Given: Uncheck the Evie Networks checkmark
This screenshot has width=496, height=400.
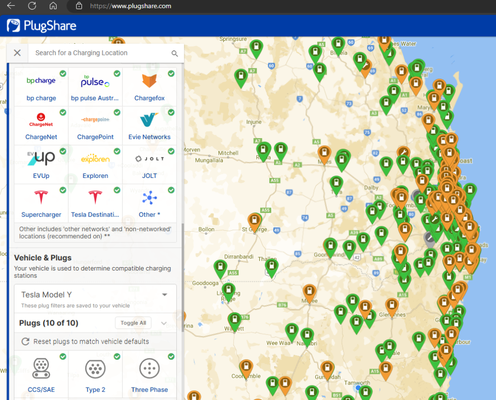Looking at the screenshot, I should click(171, 112).
